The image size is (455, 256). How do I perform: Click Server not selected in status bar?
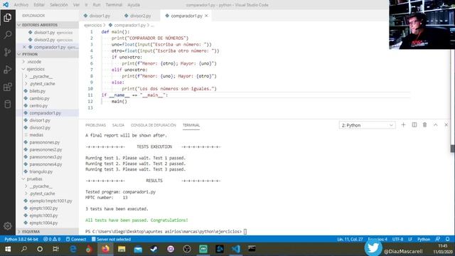click(111, 239)
